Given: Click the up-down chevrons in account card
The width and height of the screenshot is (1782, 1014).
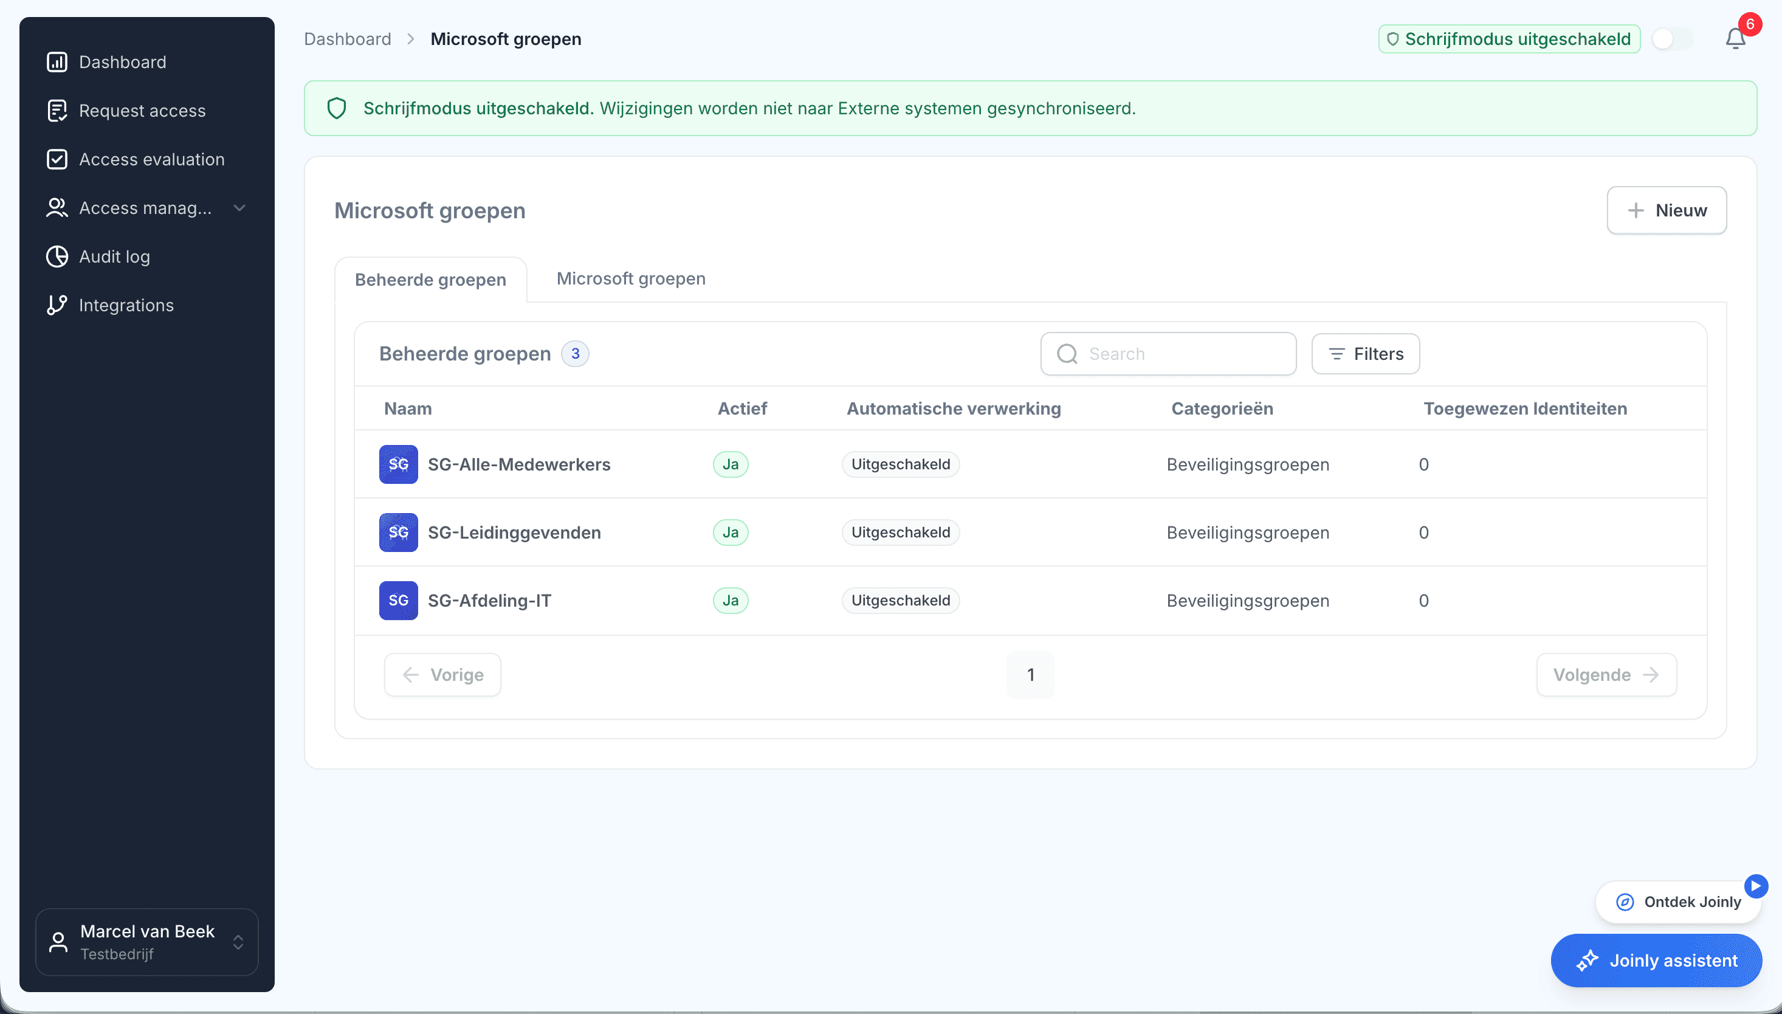Looking at the screenshot, I should click(238, 942).
